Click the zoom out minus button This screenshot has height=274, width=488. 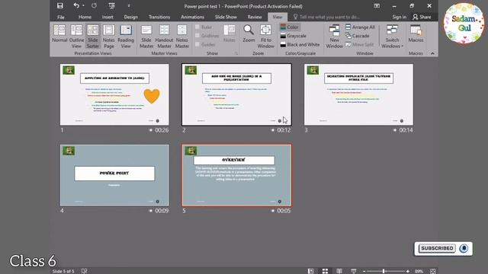click(x=364, y=271)
